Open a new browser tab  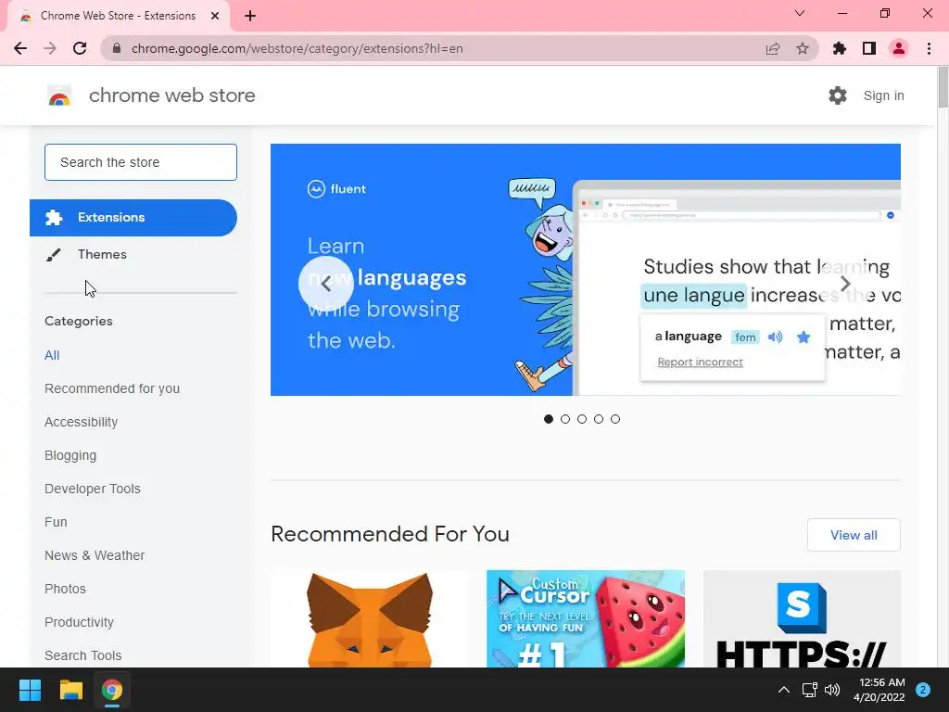(x=250, y=16)
